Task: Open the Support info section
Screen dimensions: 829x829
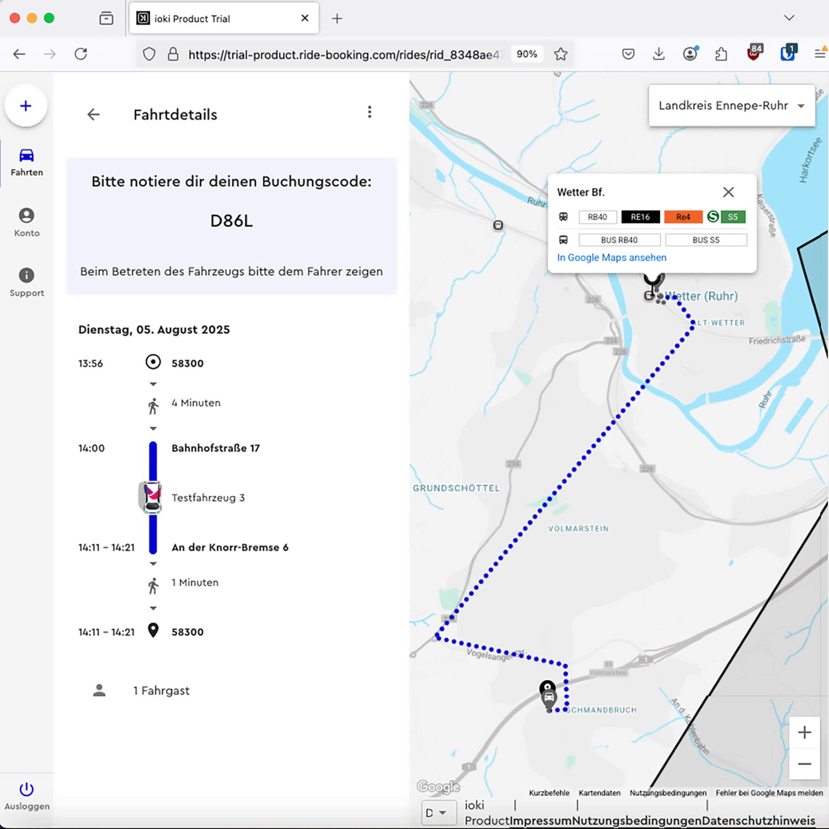Action: coord(27,282)
